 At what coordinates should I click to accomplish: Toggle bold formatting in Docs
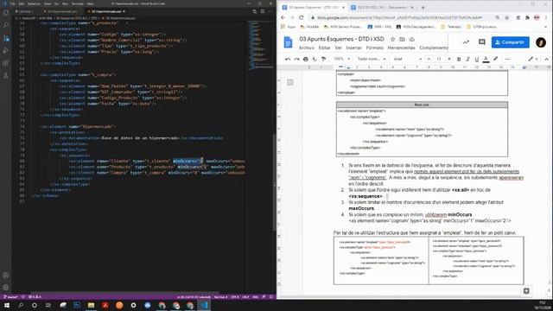pyautogui.click(x=459, y=60)
